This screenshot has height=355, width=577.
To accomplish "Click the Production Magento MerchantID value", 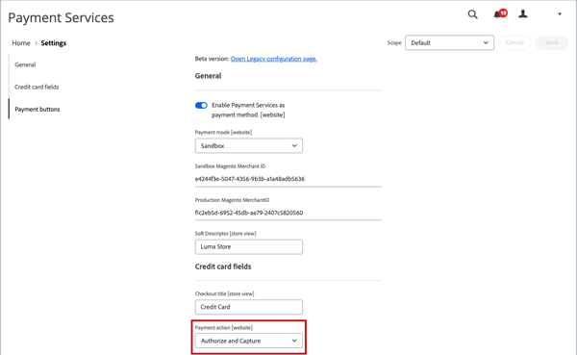I will [249, 213].
